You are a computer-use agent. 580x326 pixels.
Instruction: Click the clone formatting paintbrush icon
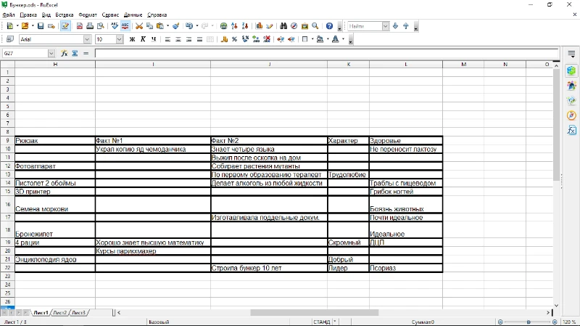(176, 26)
